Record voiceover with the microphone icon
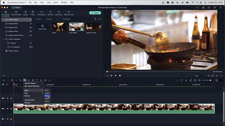Viewport: 225px width, 126px height. tap(186, 80)
